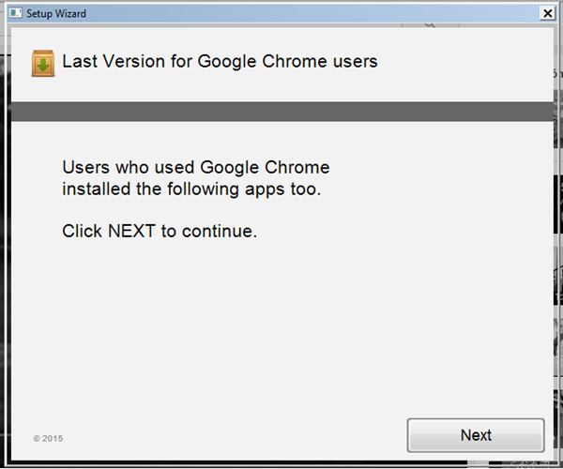Close the Setup Wizard dialog

[547, 12]
